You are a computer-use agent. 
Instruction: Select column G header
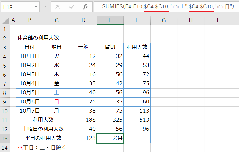(164, 20)
